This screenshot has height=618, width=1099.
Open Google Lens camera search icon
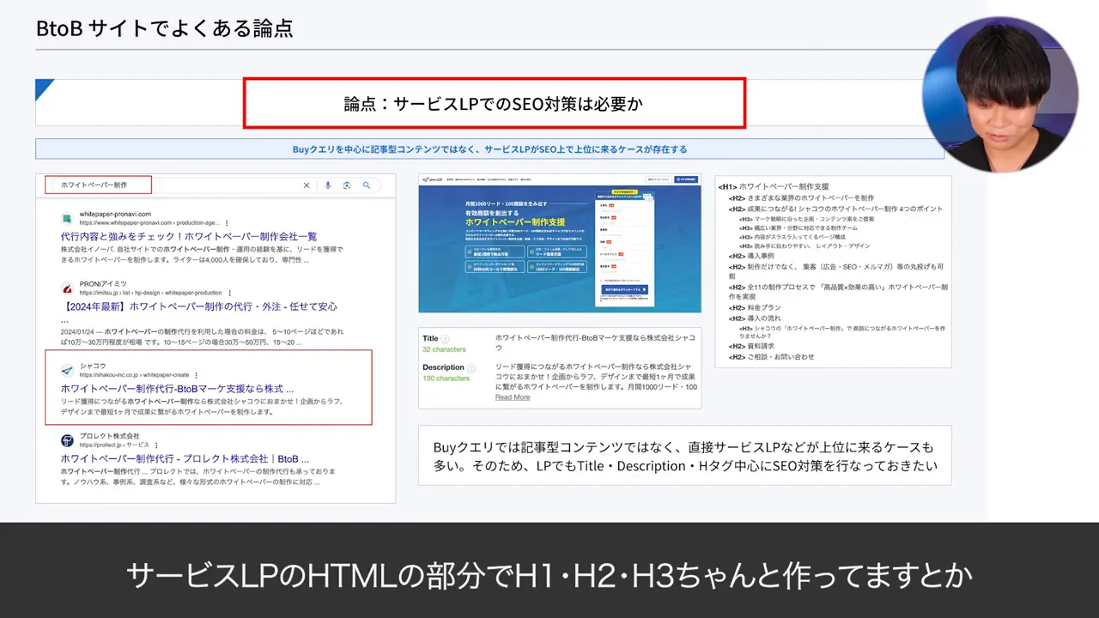click(x=347, y=185)
